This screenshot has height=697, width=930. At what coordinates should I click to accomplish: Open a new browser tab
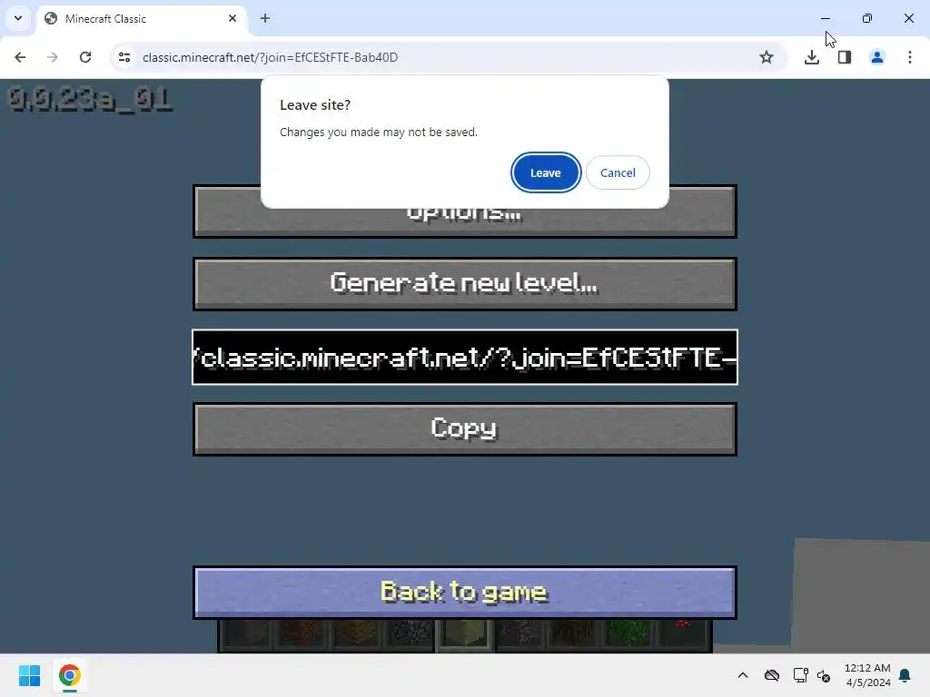click(x=265, y=18)
